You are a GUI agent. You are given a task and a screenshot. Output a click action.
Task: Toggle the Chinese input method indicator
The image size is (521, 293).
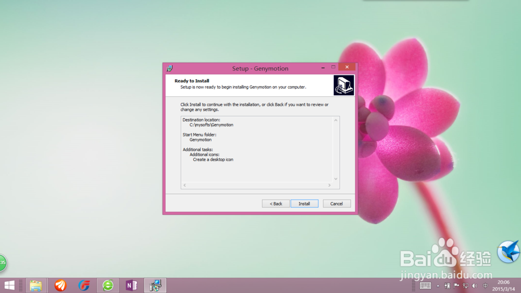(486, 286)
